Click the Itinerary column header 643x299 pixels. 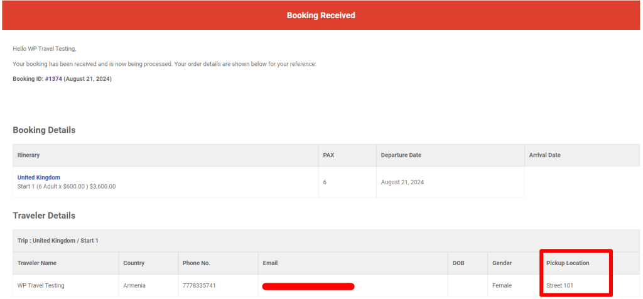(29, 155)
